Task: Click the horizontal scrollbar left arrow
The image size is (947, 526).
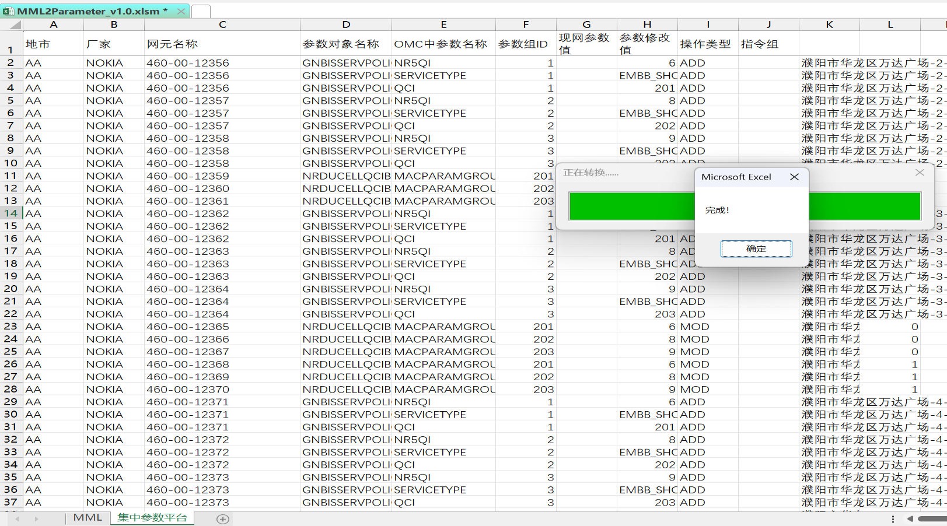Action: tap(910, 519)
